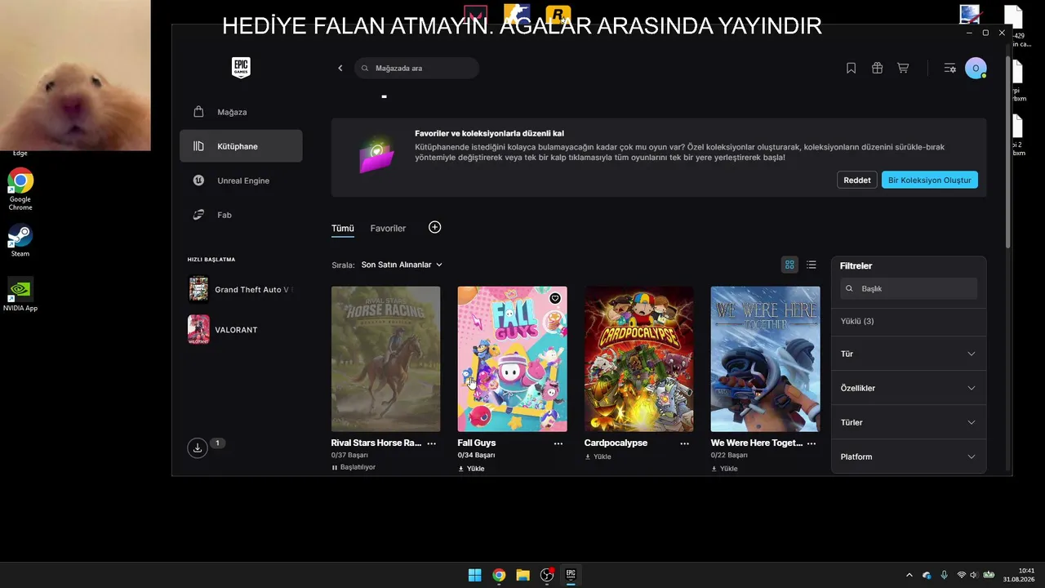Quick launch Grand Theft Auto V
1045x588 pixels.
click(241, 289)
